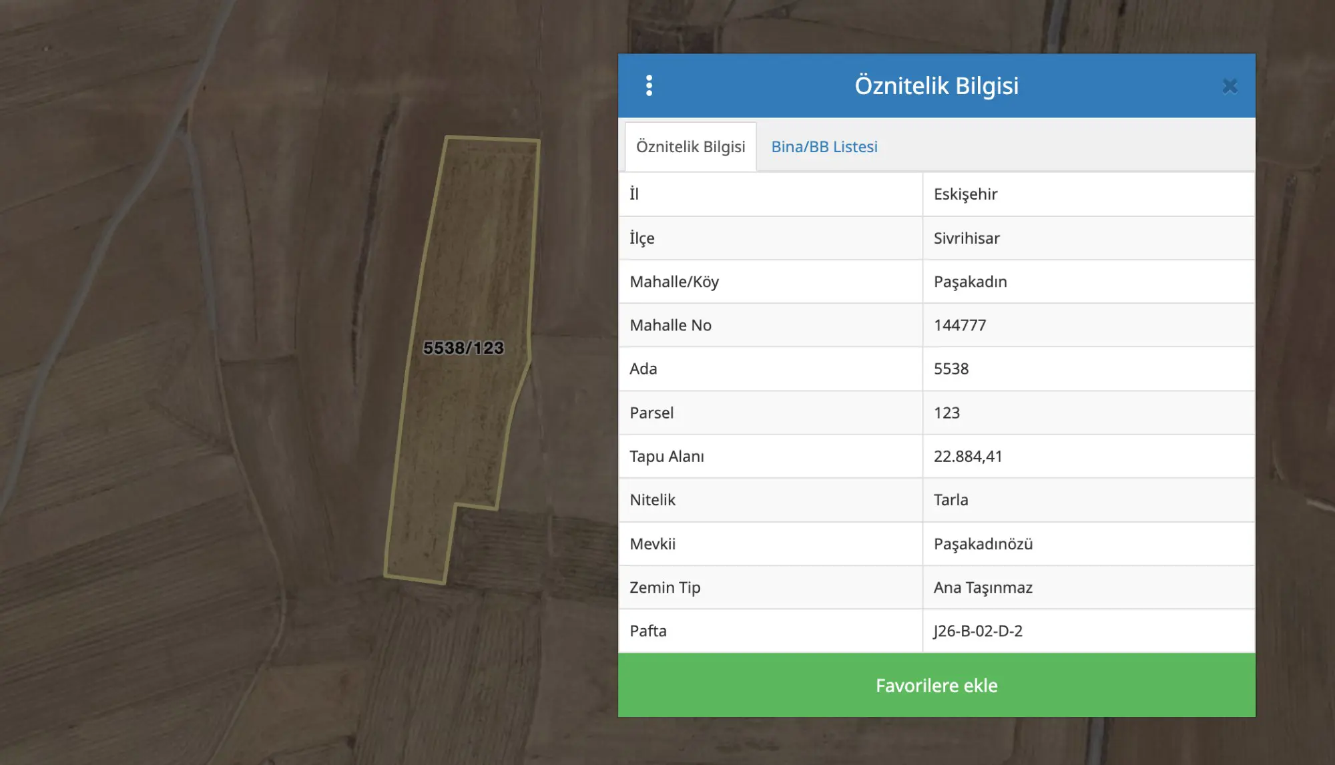The width and height of the screenshot is (1335, 765).
Task: Click the Mahalle No value 144777
Action: [x=959, y=325]
